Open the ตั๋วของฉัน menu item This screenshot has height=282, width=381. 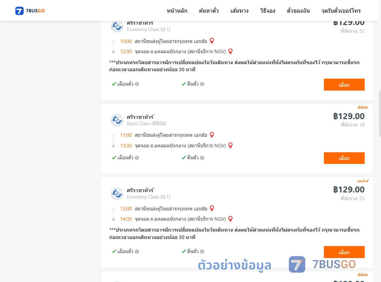(298, 11)
